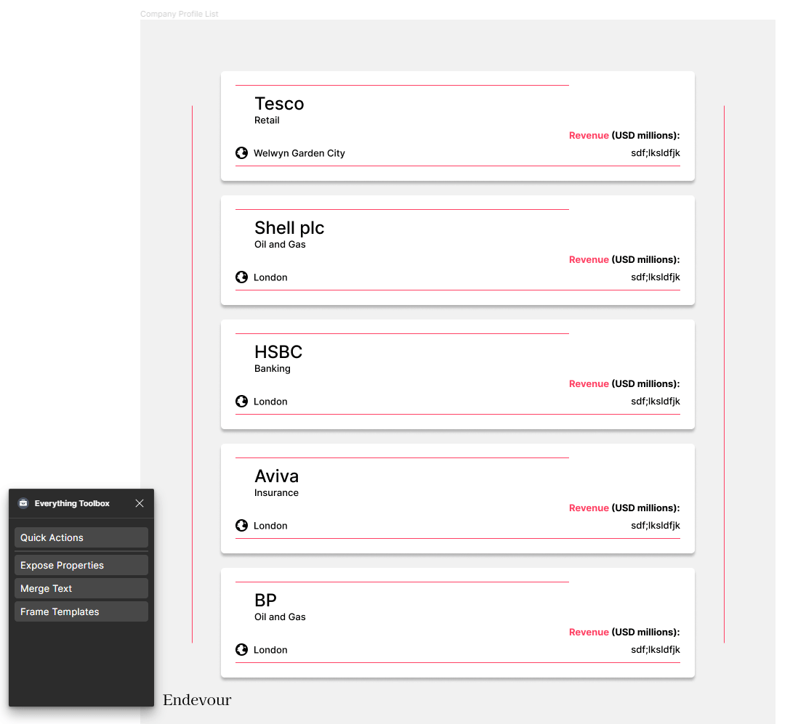Click the globe icon beside Welwyn Garden City

pyautogui.click(x=241, y=153)
